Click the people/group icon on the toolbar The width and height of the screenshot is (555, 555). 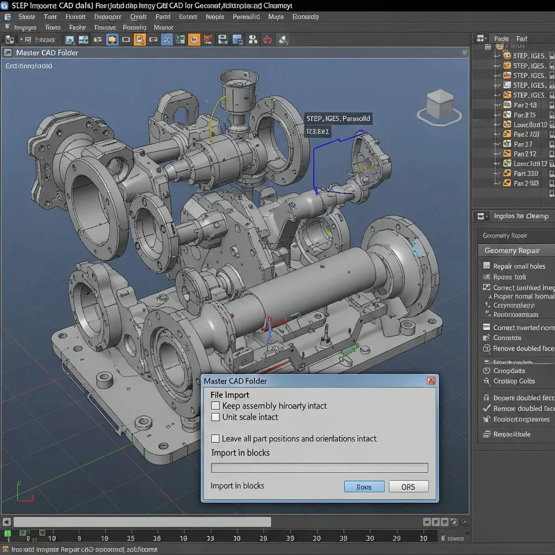(253, 39)
